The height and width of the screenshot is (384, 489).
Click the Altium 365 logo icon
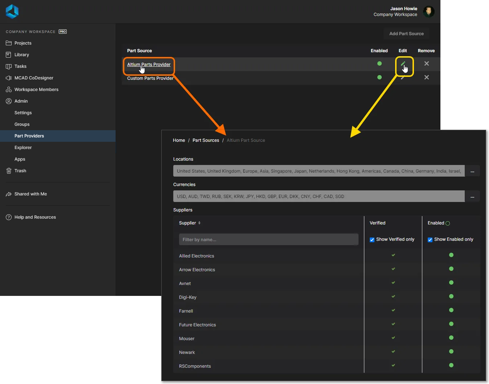(12, 11)
